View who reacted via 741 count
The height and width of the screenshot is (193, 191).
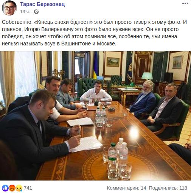coord(28,188)
